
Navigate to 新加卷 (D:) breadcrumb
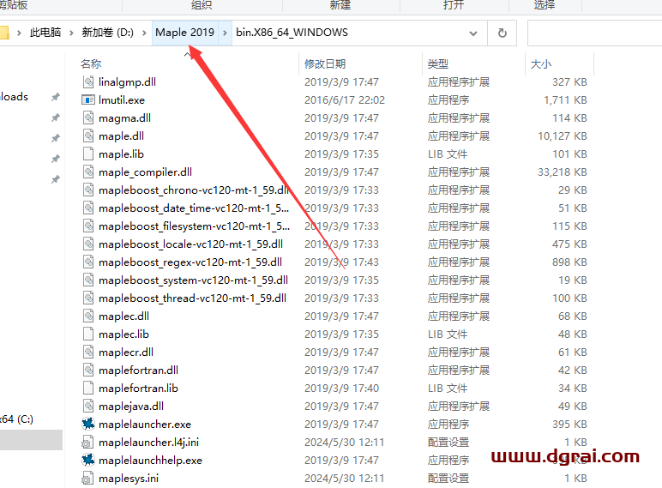(x=108, y=33)
